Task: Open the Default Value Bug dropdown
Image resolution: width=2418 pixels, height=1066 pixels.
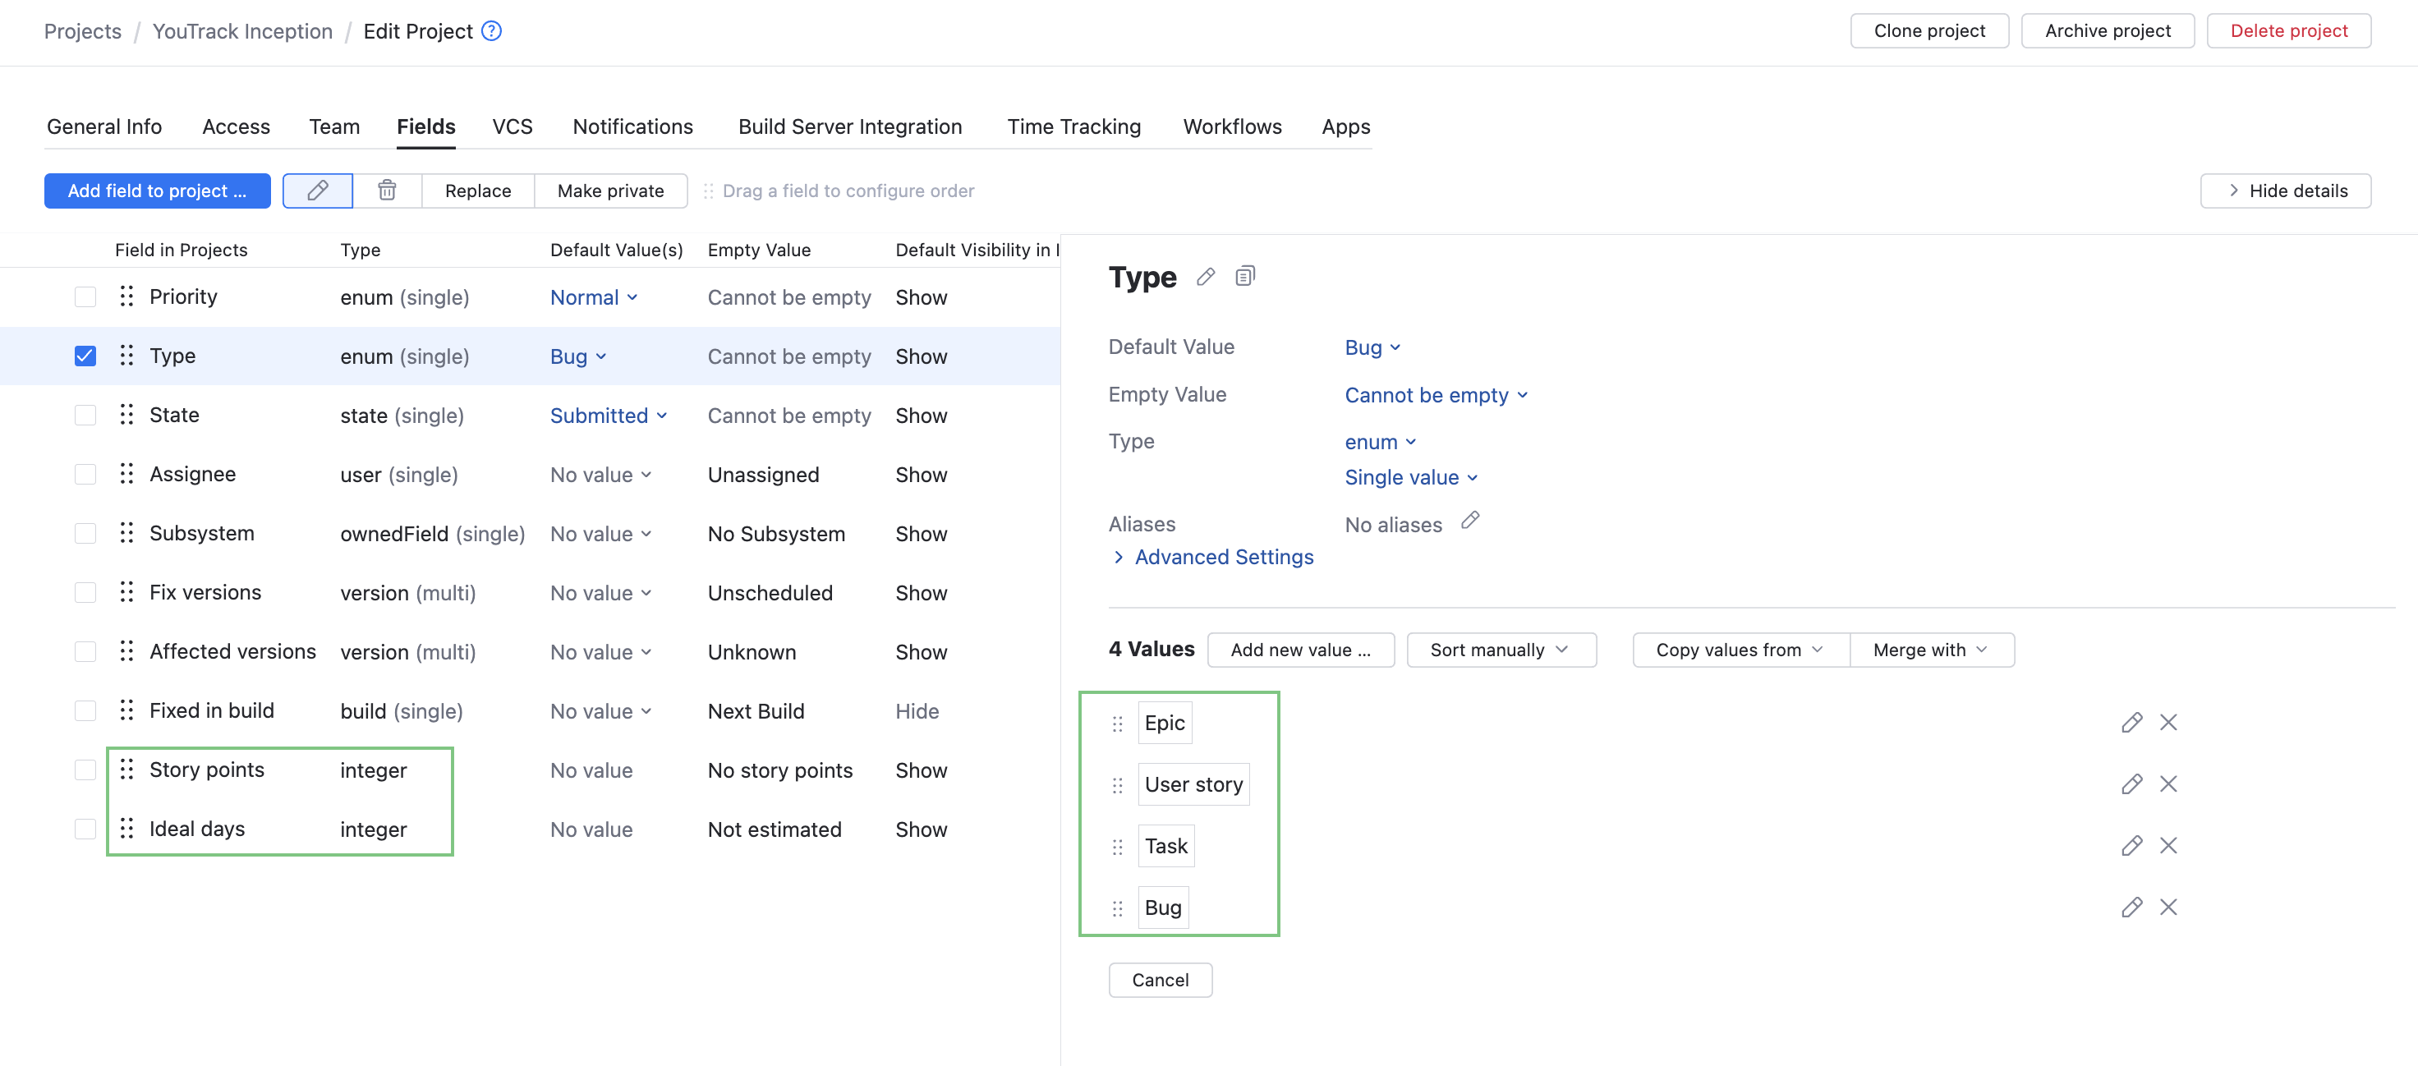Action: pyautogui.click(x=1372, y=347)
